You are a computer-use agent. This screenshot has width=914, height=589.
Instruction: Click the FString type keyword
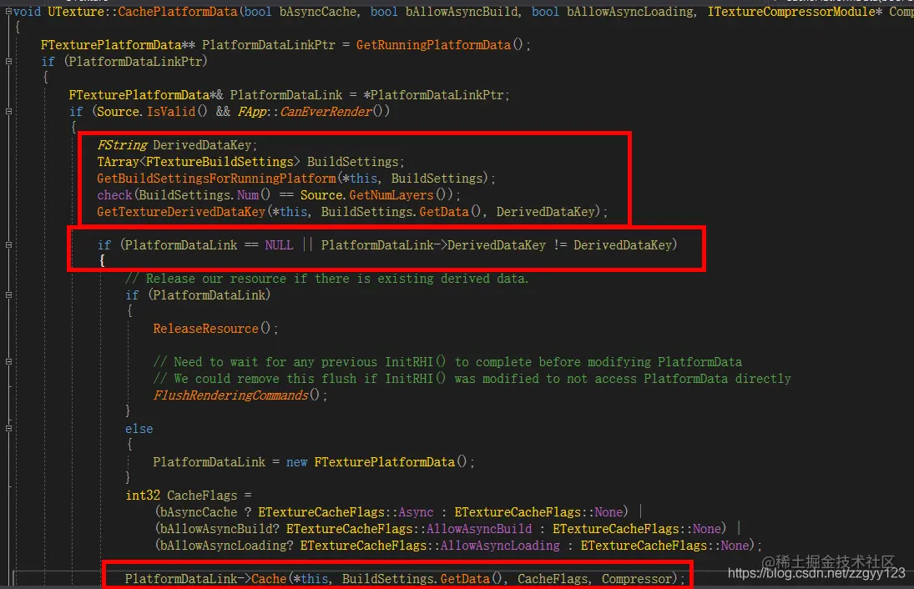[x=123, y=145]
